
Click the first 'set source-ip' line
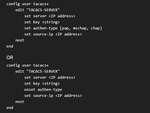pos(53,34)
